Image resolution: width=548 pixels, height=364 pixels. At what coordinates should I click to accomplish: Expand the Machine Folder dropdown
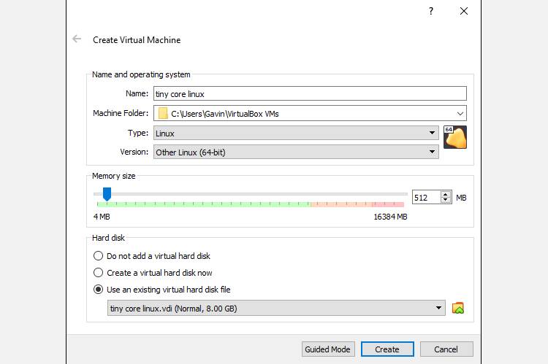460,113
